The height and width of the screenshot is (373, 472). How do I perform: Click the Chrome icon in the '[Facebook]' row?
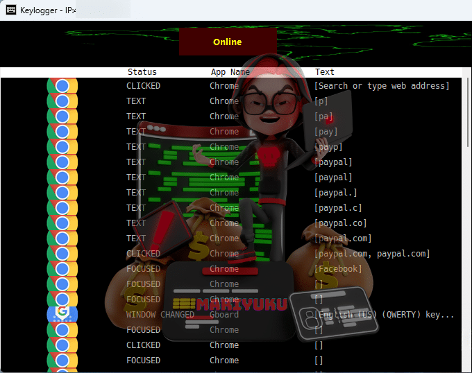coord(62,269)
